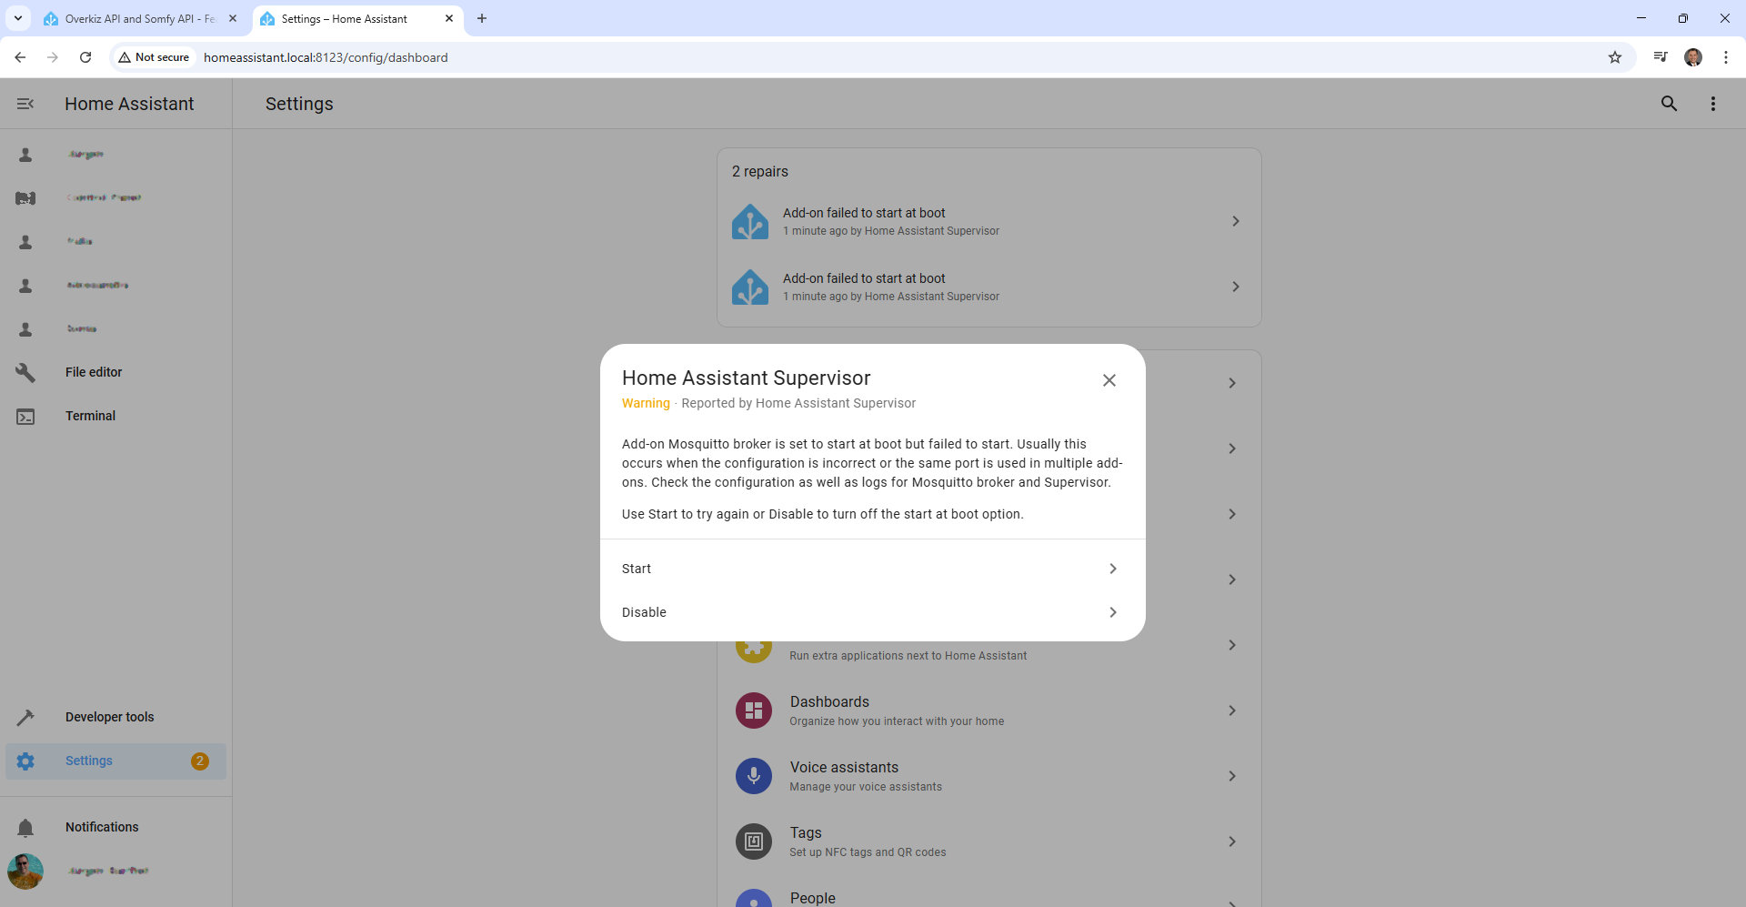The height and width of the screenshot is (907, 1746).
Task: Open the chevron next to Disable
Action: coord(1112,612)
